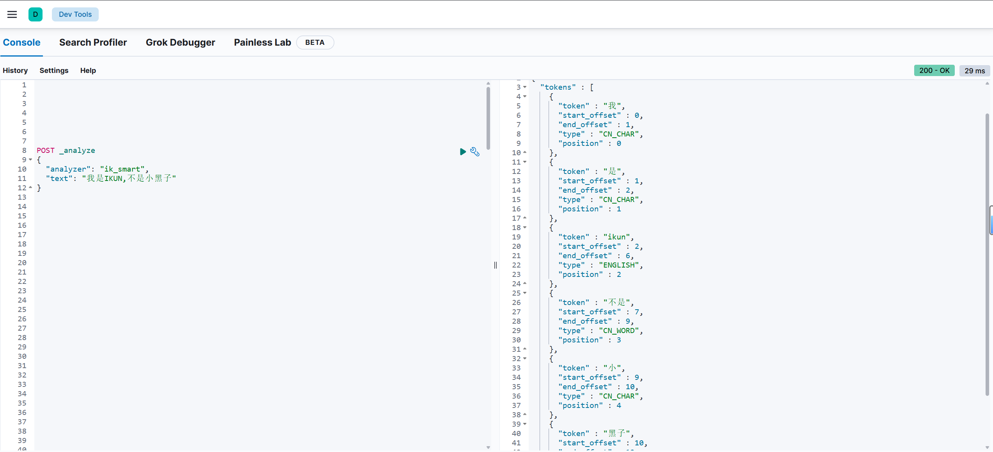This screenshot has height=452, width=993.
Task: Fold closing brace at output line 31
Action: click(x=525, y=349)
